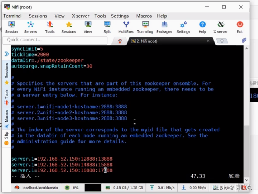Viewport: 258px width, 194px height.
Task: Click the terminal scroll down arrow
Action: point(246,180)
